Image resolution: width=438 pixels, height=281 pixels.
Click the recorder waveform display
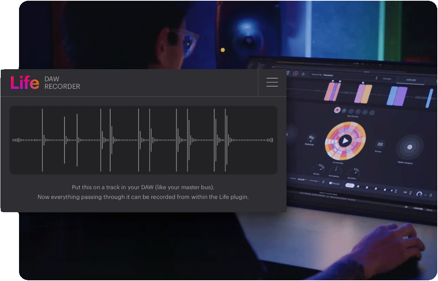pyautogui.click(x=143, y=140)
